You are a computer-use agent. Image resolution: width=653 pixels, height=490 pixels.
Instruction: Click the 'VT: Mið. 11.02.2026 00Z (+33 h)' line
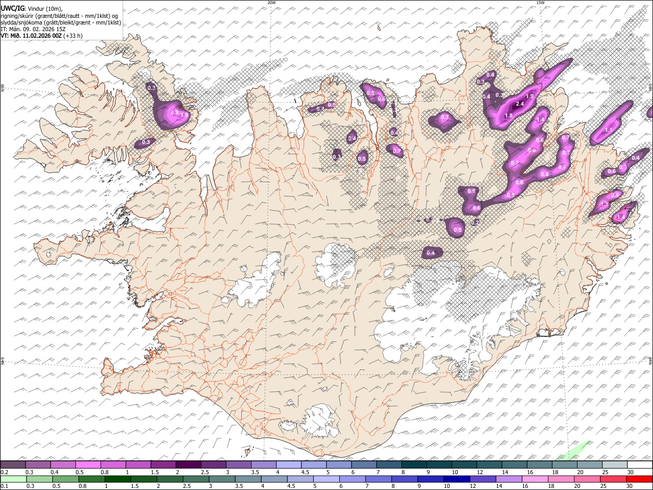42,36
